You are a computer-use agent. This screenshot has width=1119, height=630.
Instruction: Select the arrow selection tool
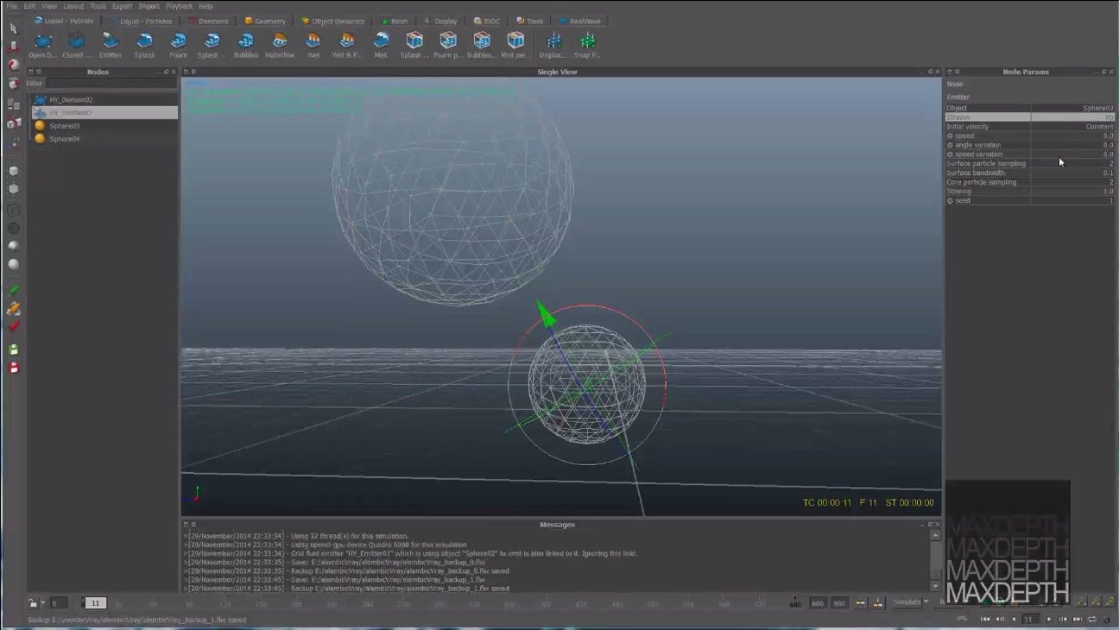point(13,28)
